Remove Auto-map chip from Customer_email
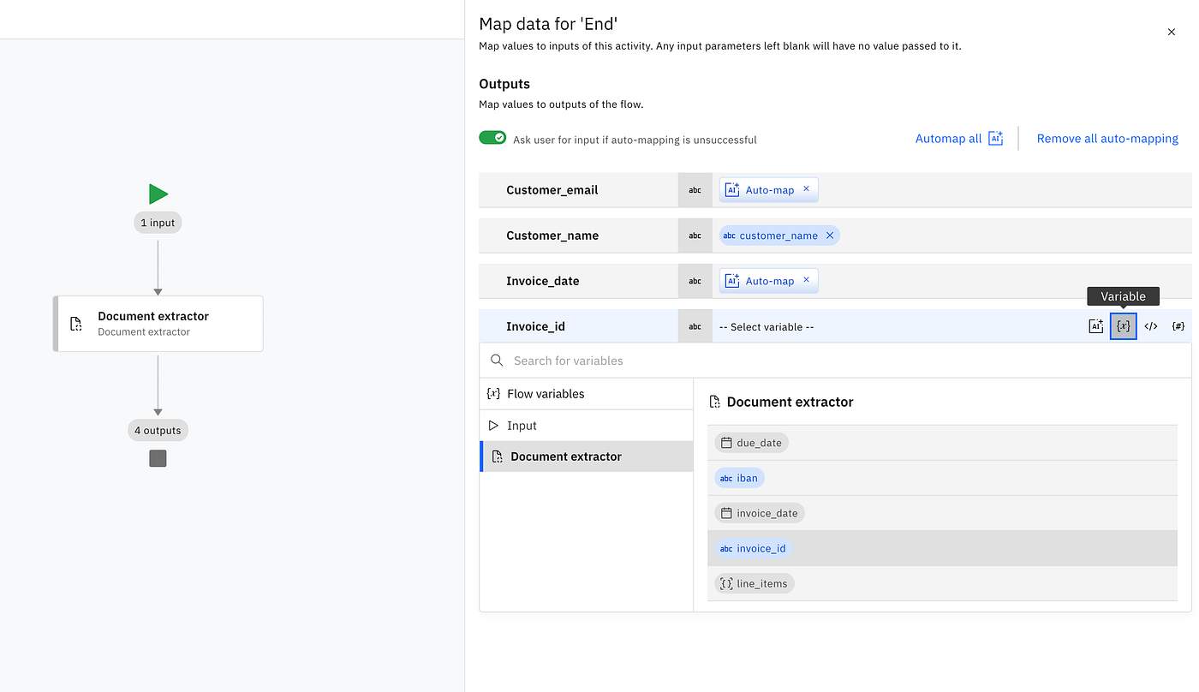 tap(806, 189)
